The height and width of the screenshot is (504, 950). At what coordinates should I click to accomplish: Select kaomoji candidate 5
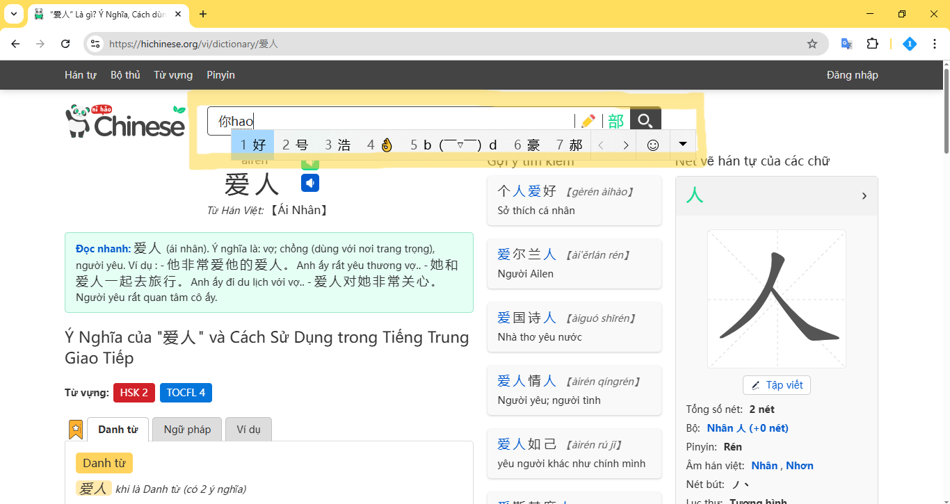click(453, 145)
